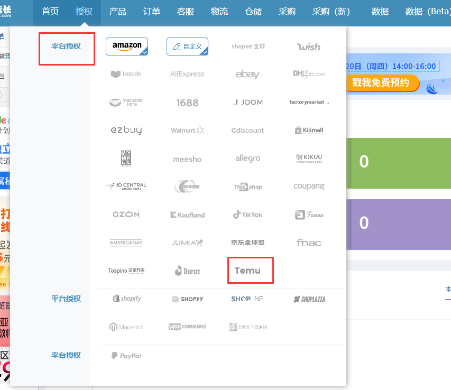
Task: Open the 客服 customer service menu
Action: point(186,12)
